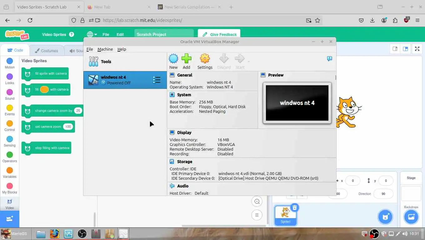Screen dimensions: 425x240
Task: Switch to the New Serials Compilation browser tab
Action: [190, 7]
